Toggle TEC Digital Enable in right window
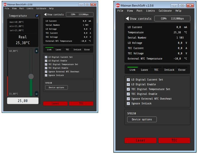Image resolution: width=198 pixels, height=154 pixels. coord(128,94)
